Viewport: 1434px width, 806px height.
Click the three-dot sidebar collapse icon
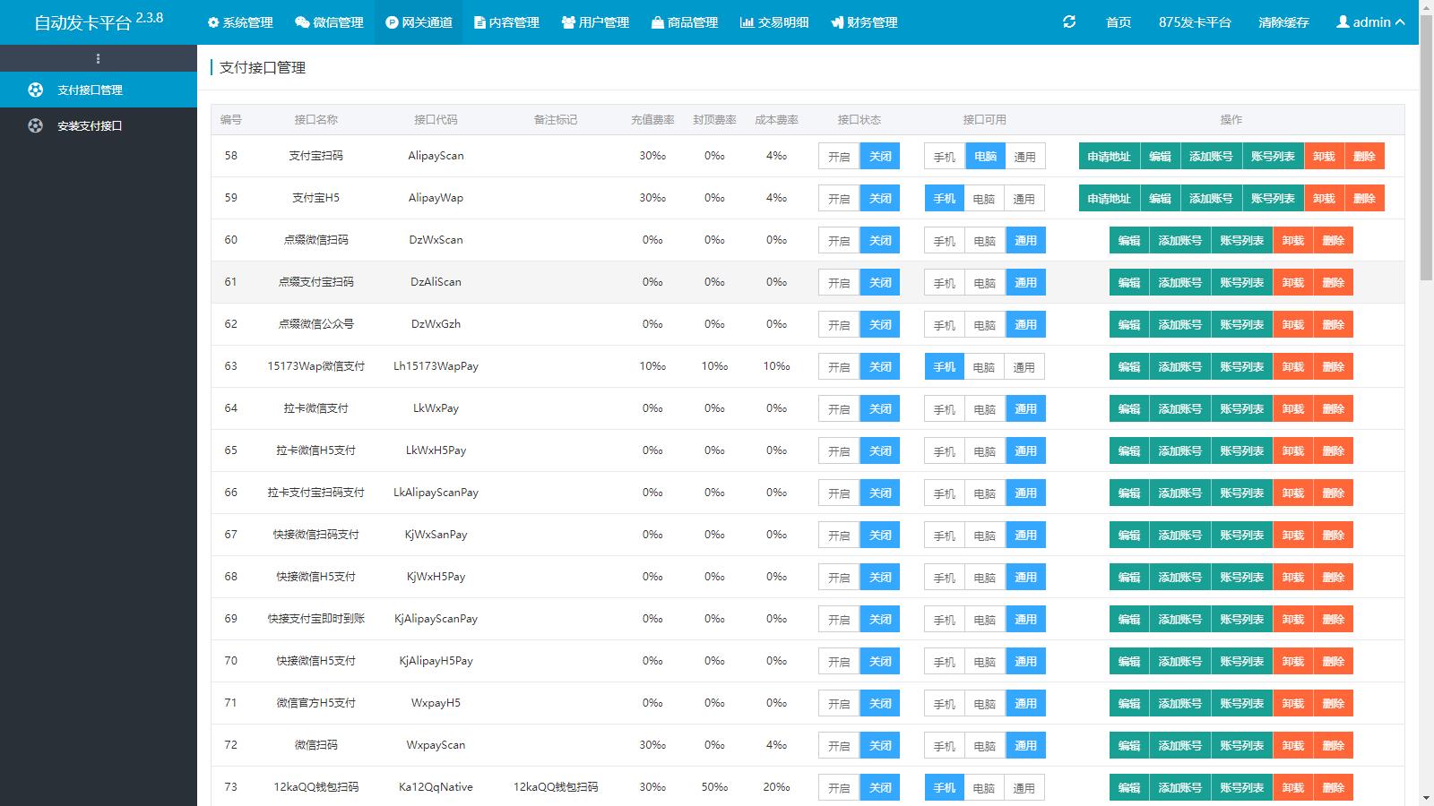coord(98,59)
